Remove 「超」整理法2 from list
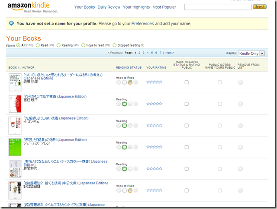Image resolution: width=277 pixels, height=209 pixels. pyautogui.click(x=240, y=190)
